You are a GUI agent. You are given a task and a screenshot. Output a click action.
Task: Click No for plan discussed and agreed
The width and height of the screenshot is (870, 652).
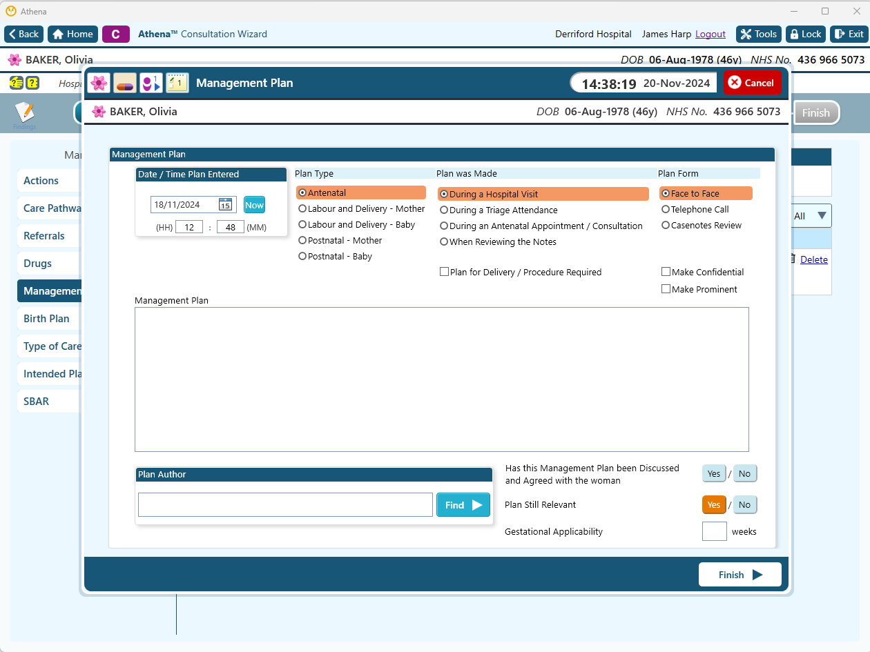pyautogui.click(x=744, y=473)
